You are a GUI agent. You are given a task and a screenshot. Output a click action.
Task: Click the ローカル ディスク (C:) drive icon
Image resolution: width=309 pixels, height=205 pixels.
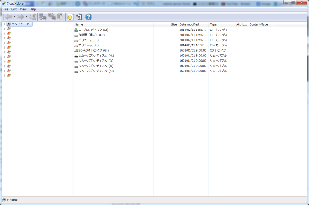click(76, 30)
